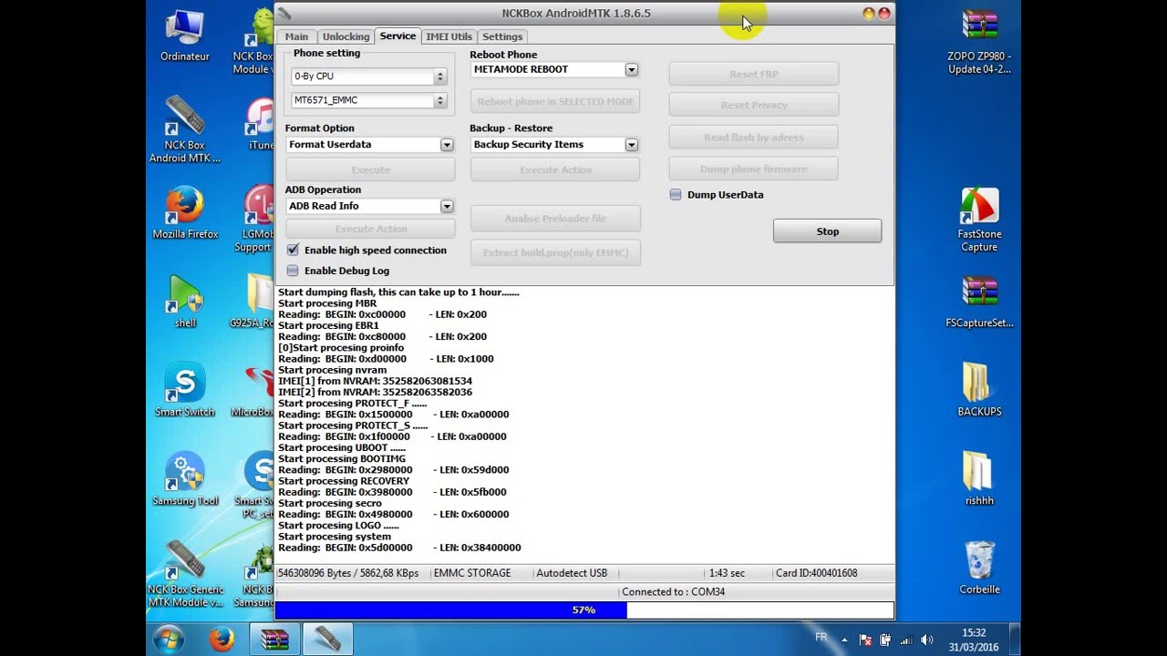Click EMMC STORAGE status bar entry
Screen dimensions: 1167x656
tap(472, 573)
